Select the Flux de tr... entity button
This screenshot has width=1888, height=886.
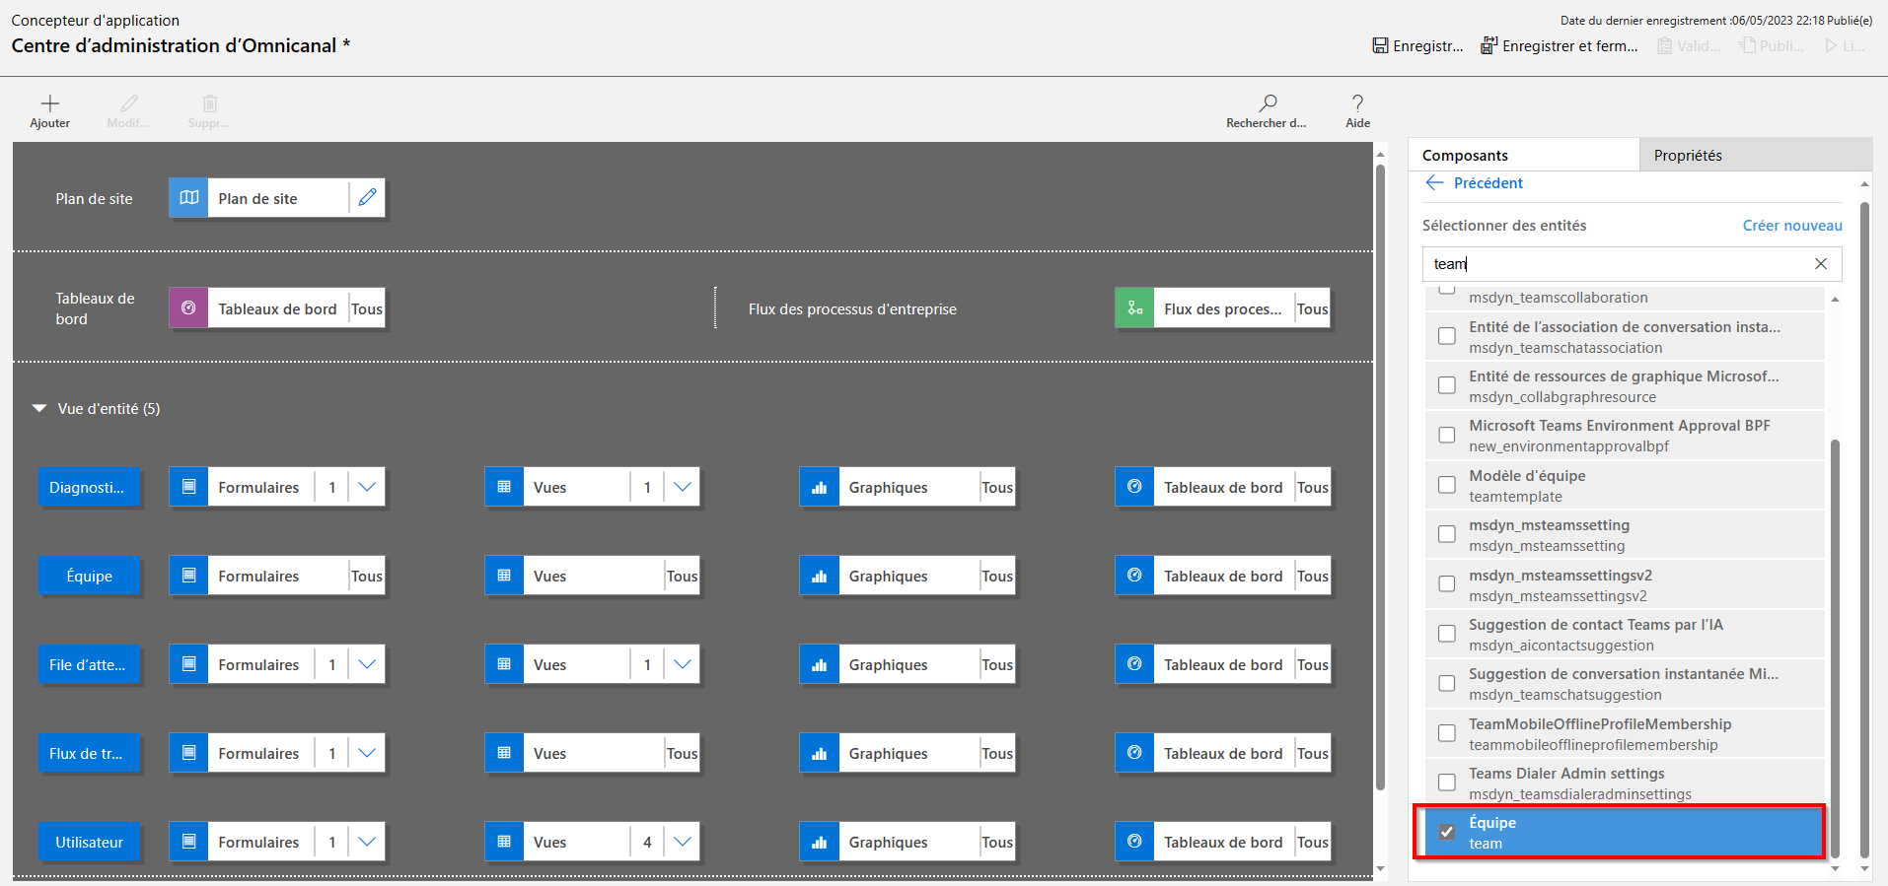(x=89, y=753)
